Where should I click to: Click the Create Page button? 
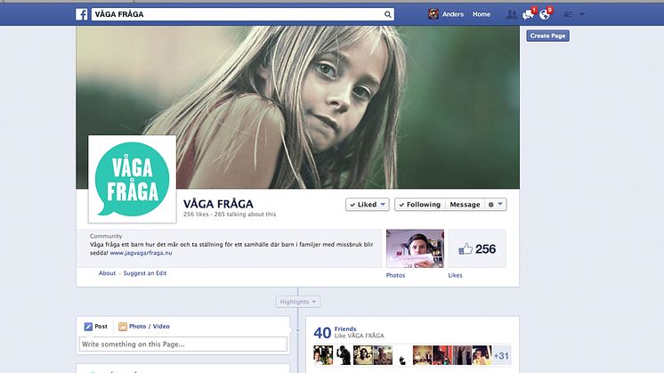547,36
